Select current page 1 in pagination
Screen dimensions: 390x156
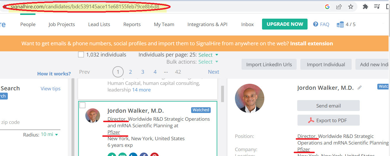coord(118,72)
